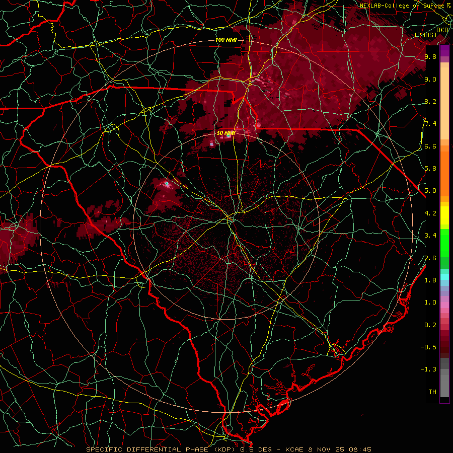Click the cyan legend color band

444,277
